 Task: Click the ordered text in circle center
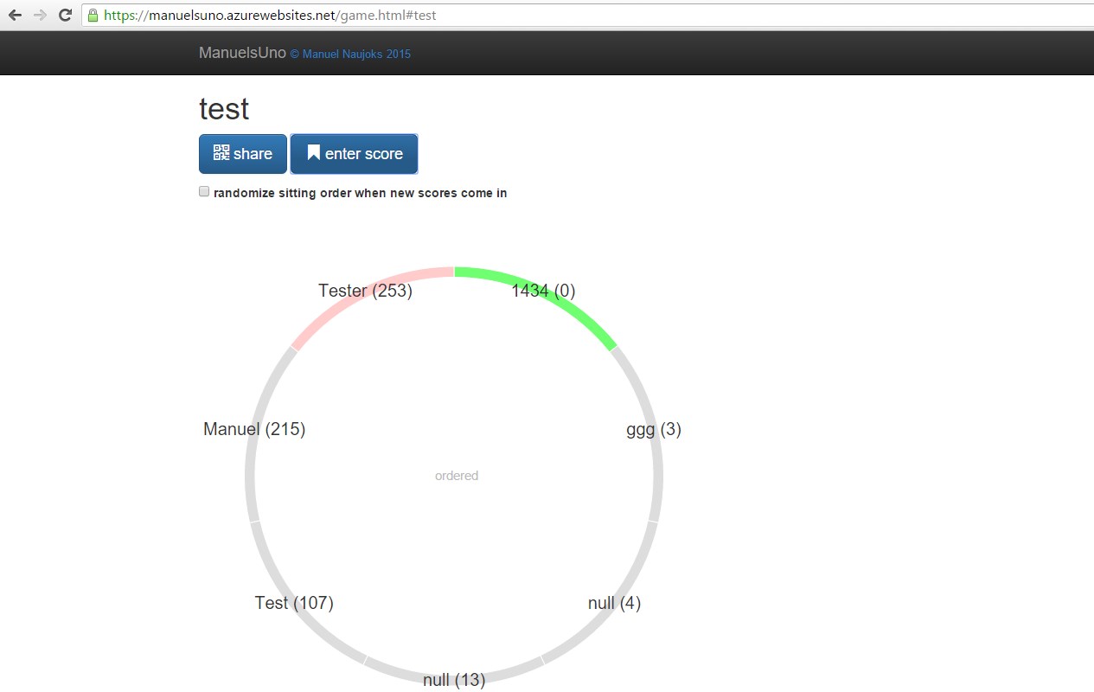457,476
